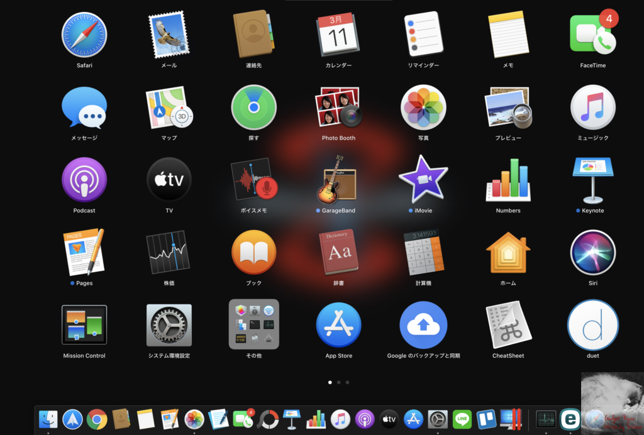Click the Photos icon in the Dock

(x=194, y=419)
